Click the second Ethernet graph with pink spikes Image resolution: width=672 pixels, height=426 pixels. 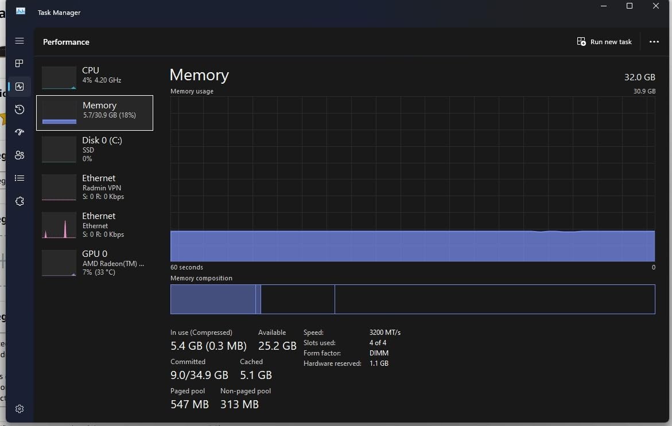59,225
